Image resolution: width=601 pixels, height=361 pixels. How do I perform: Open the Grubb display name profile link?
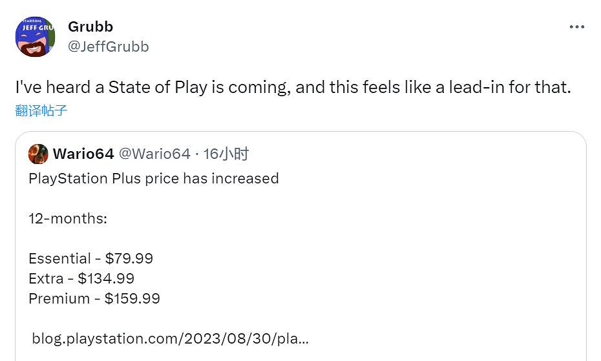click(x=90, y=26)
